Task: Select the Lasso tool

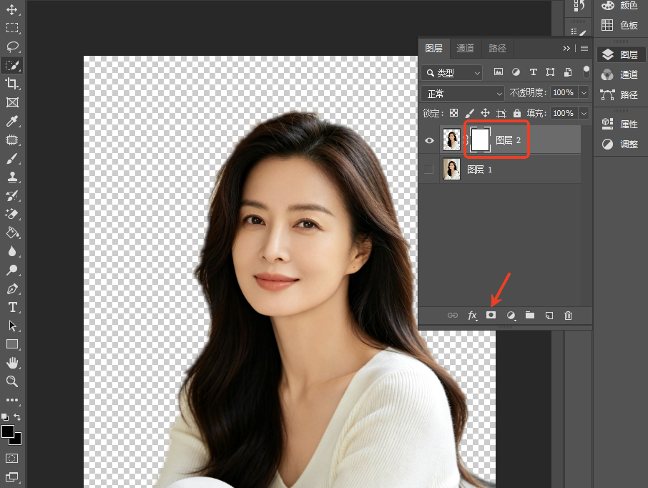Action: pyautogui.click(x=12, y=47)
